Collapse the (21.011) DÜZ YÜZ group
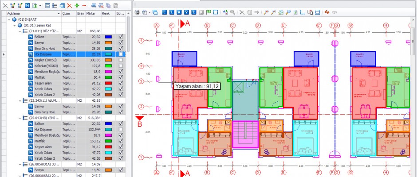417x177 pixels. (x=20, y=31)
